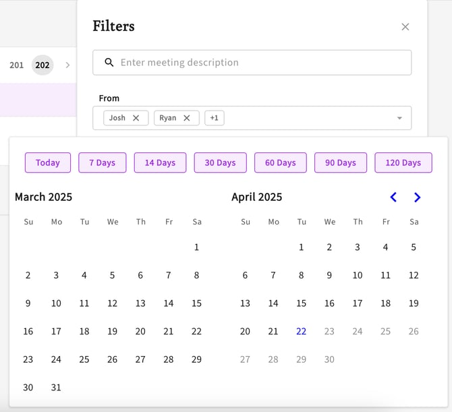
Task: Pick March 15 on the calendar
Action: click(x=196, y=303)
